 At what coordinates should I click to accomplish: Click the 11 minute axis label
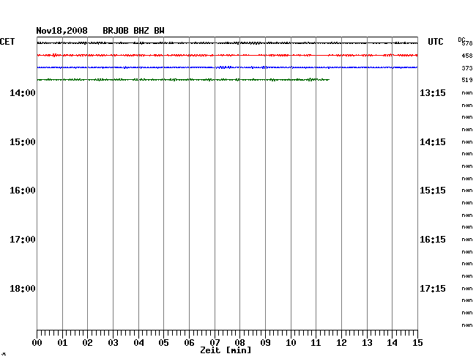(316, 343)
